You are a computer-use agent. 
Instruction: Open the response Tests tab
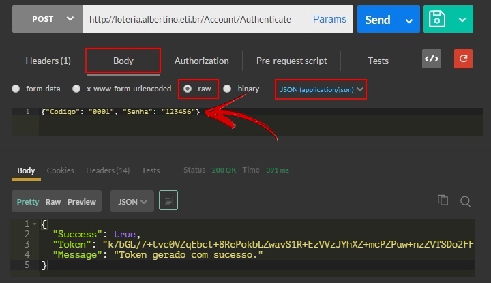151,170
